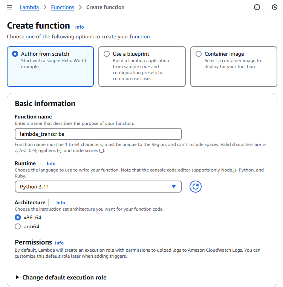Click the dropdown arrow in Runtime selector
The width and height of the screenshot is (283, 287).
(174, 187)
